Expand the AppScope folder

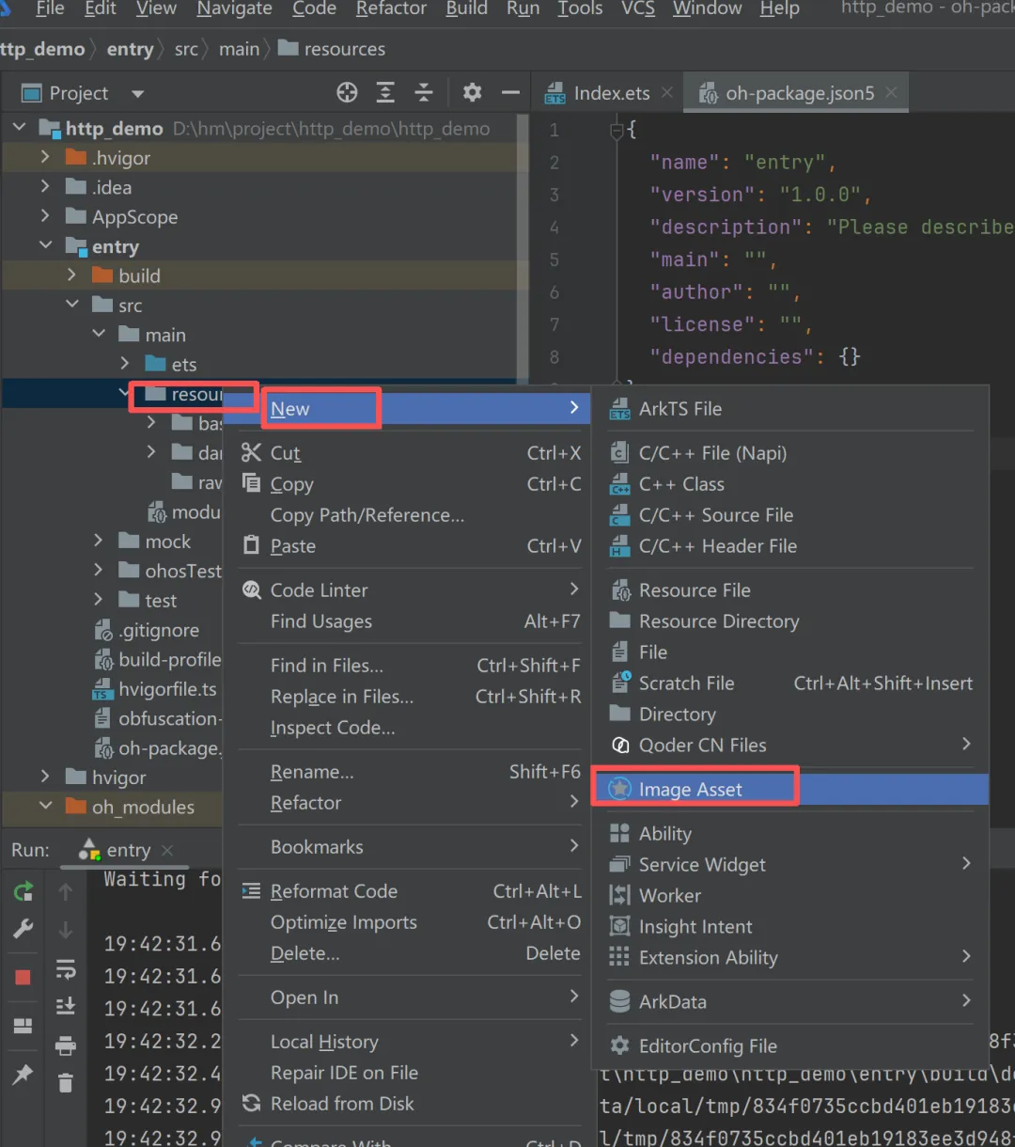click(45, 216)
